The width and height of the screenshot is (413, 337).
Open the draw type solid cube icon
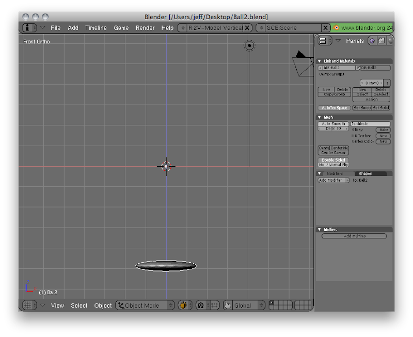click(x=183, y=305)
